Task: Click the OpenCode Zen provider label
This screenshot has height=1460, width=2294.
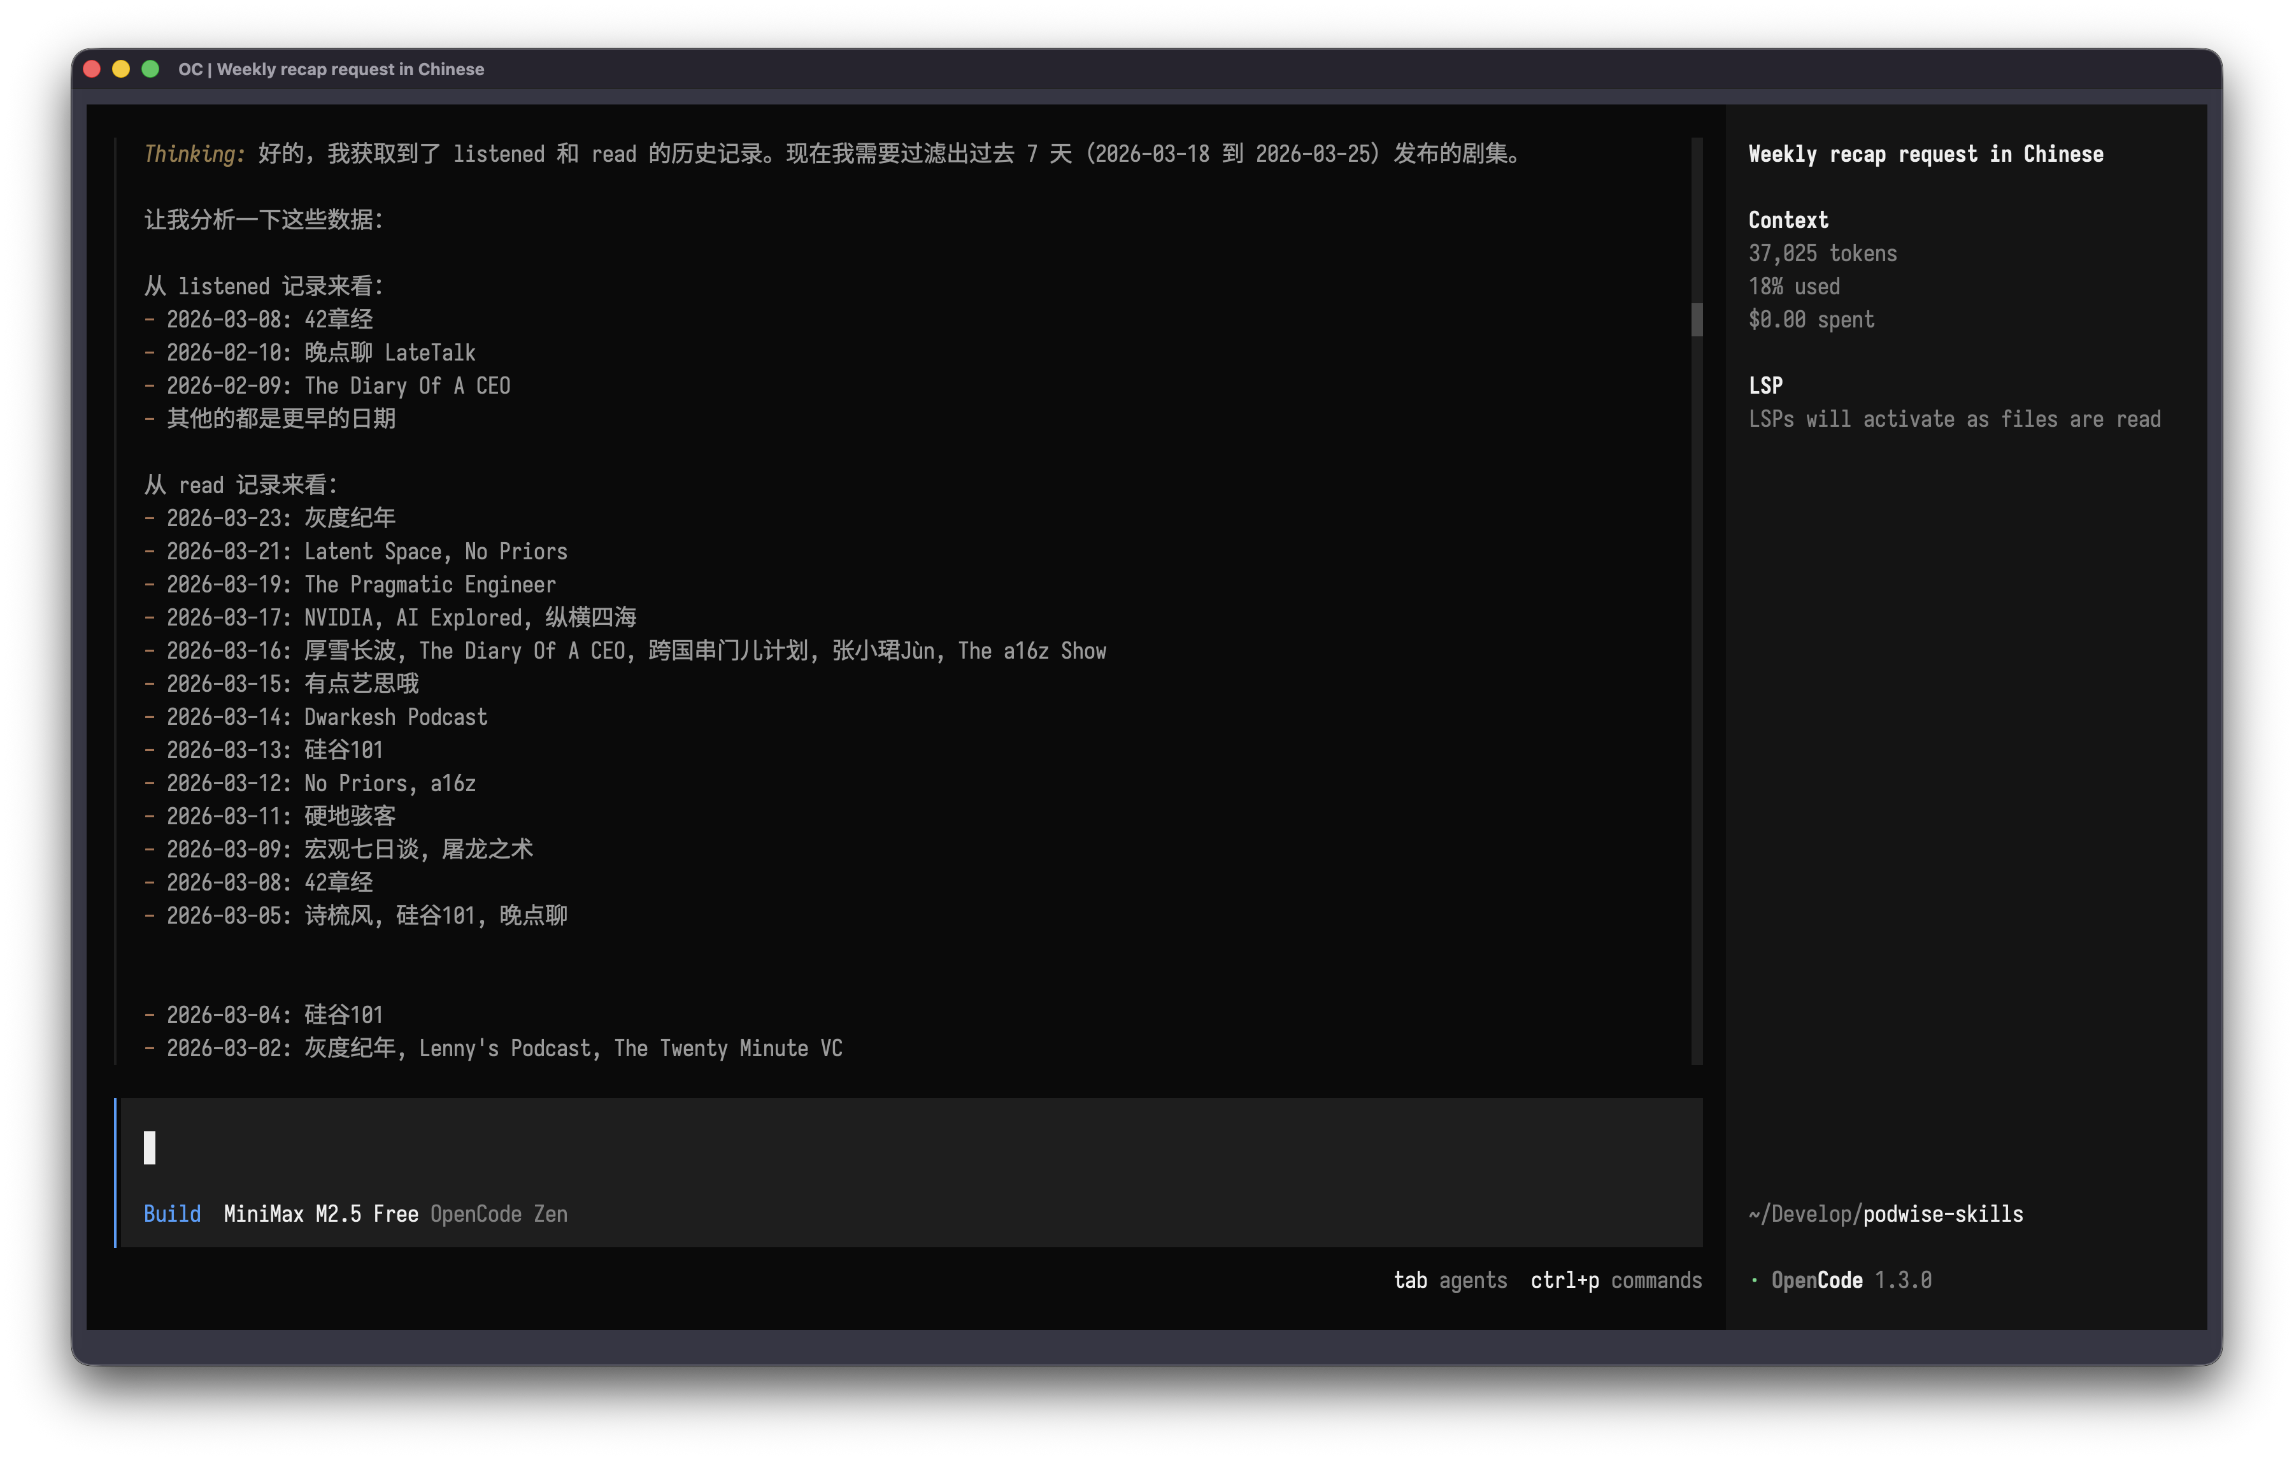Action: click(498, 1213)
